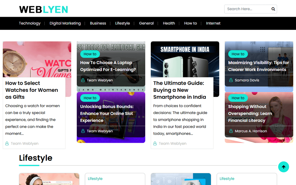
Task: Click Team Weblyen under smartphone guide
Action: tap(173, 143)
